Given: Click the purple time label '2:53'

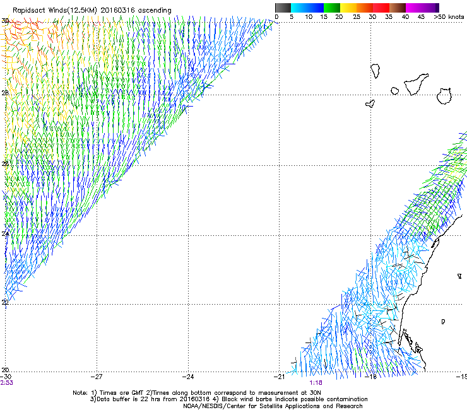Looking at the screenshot, I should click(6, 383).
